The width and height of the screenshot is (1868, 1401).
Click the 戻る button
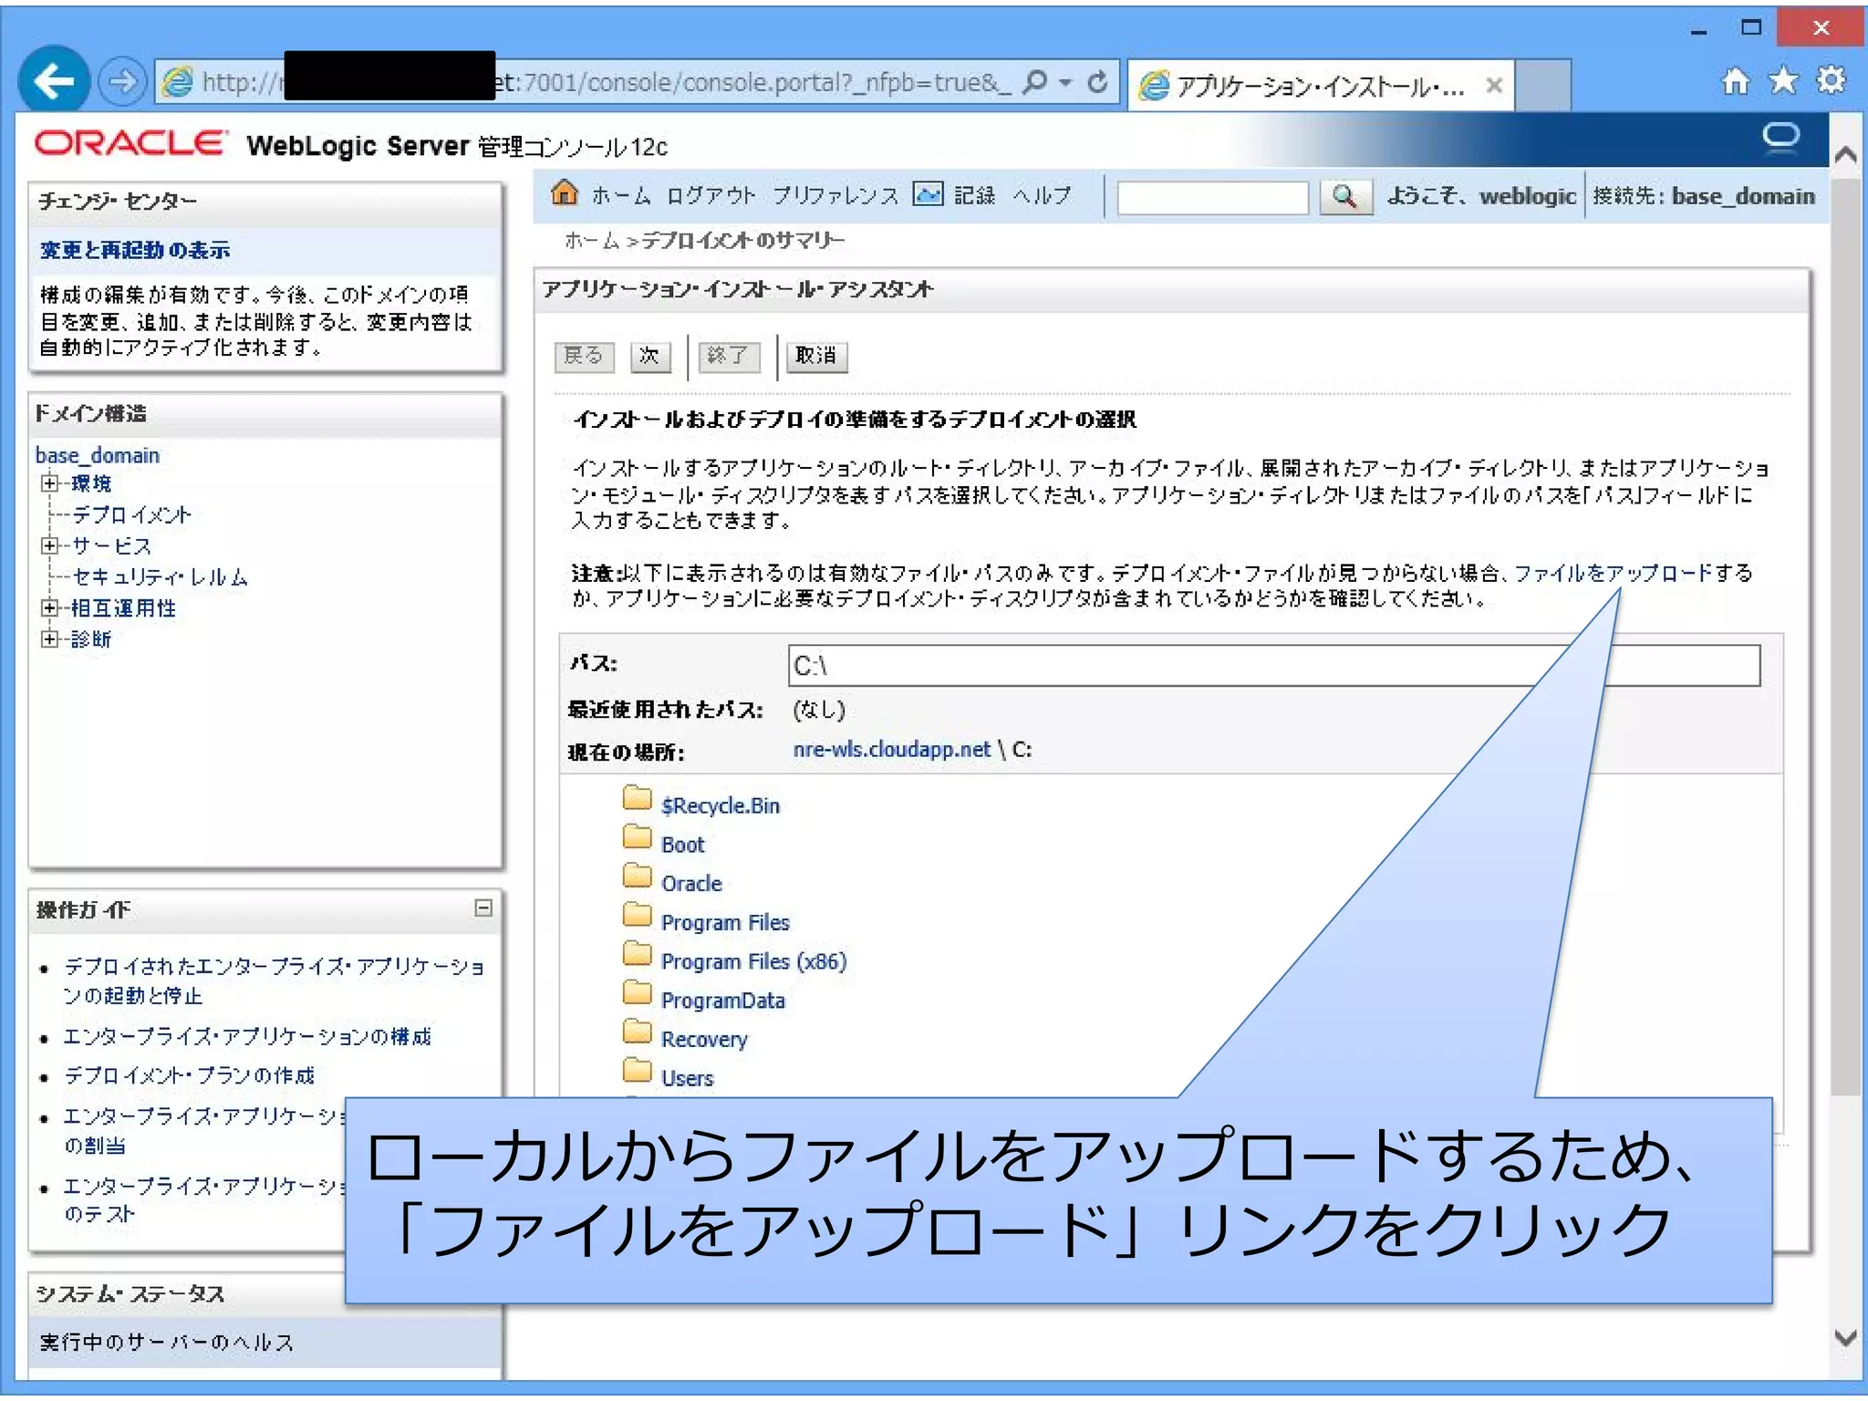[584, 356]
